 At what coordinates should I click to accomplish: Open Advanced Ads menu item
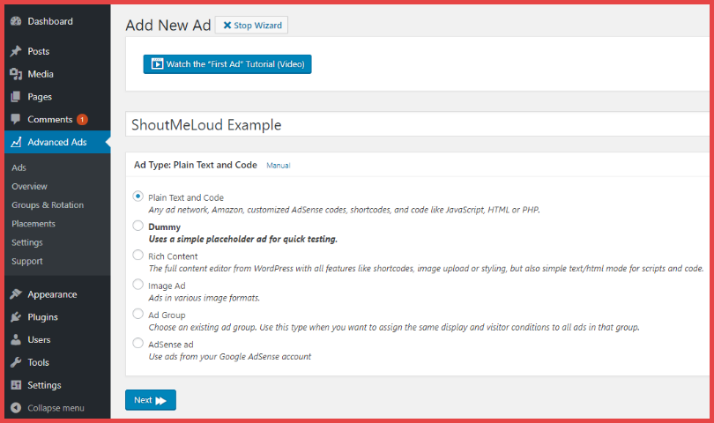57,142
